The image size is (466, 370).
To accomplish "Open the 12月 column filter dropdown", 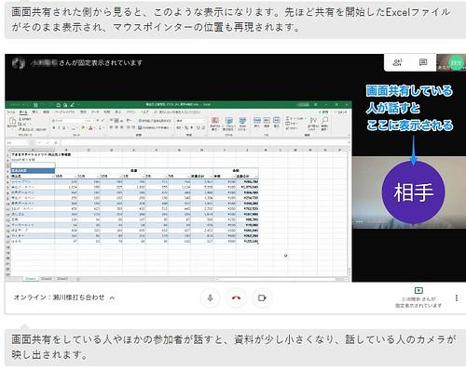I will (120, 177).
